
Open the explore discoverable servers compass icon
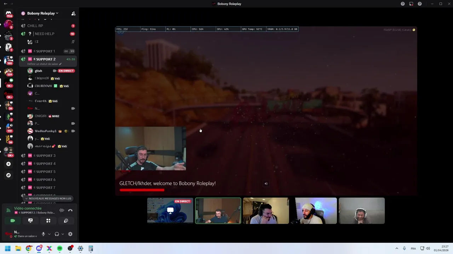pyautogui.click(x=8, y=175)
